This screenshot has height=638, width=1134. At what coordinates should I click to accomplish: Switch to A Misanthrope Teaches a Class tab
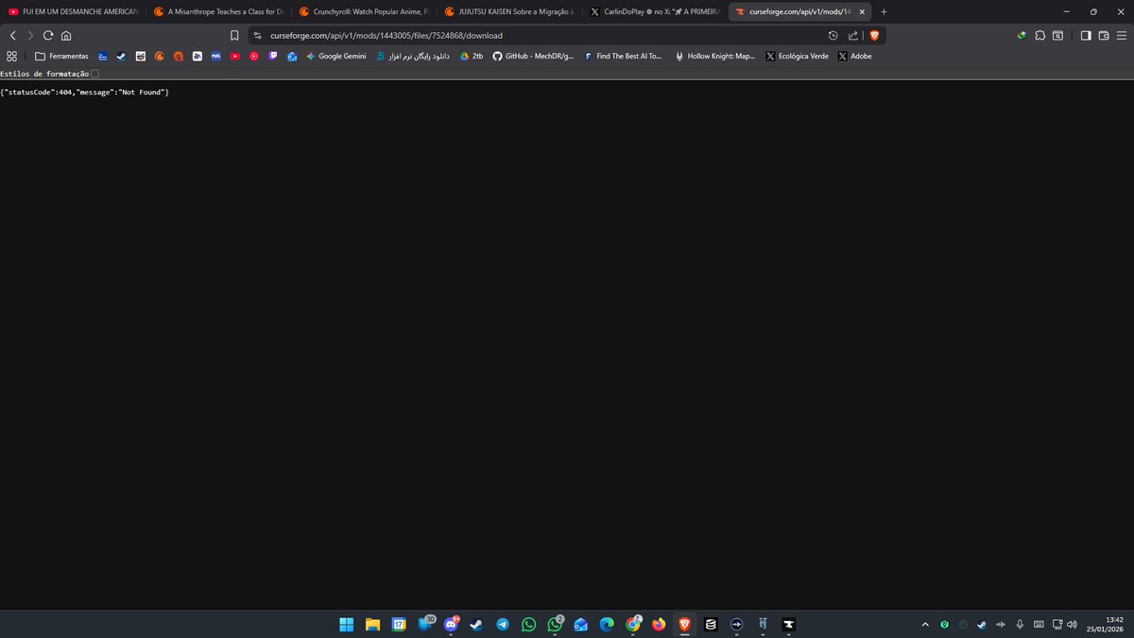coord(217,11)
